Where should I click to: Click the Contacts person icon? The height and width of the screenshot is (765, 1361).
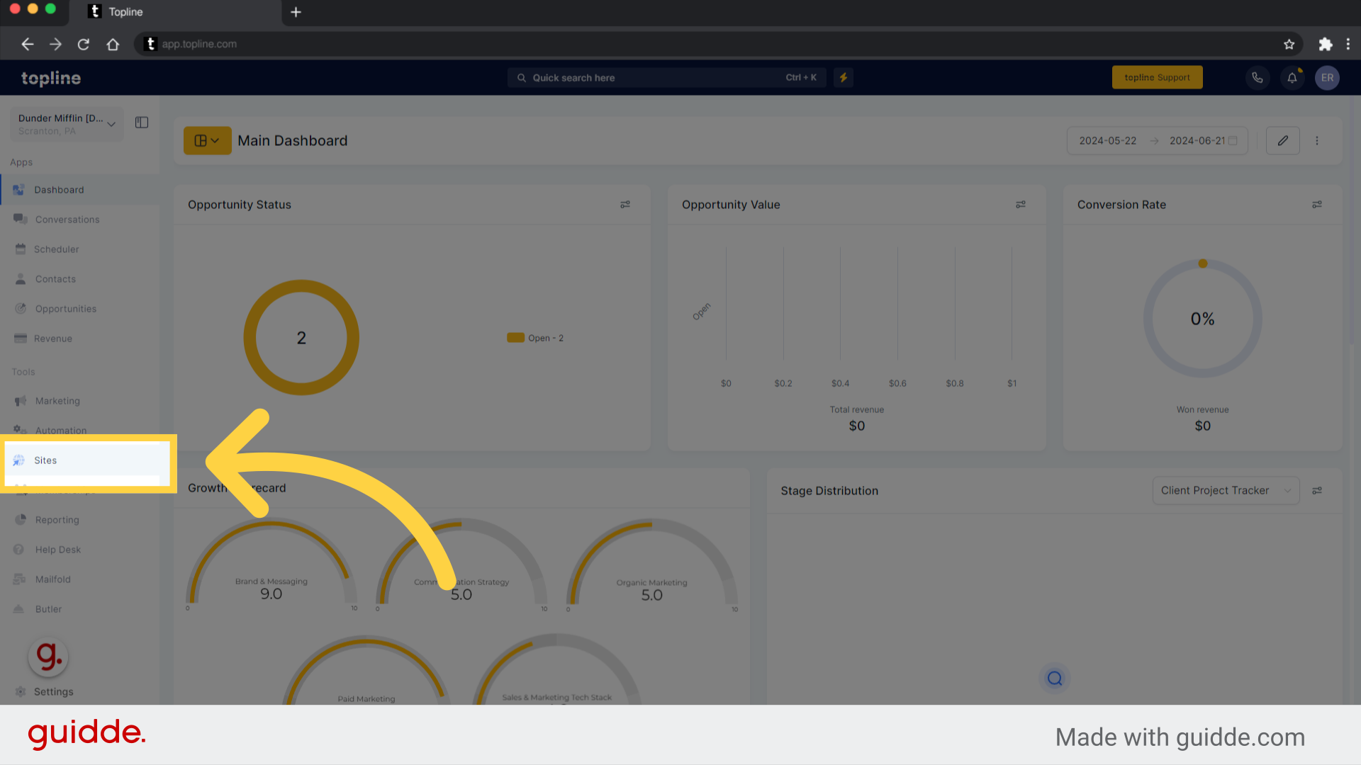click(x=21, y=279)
